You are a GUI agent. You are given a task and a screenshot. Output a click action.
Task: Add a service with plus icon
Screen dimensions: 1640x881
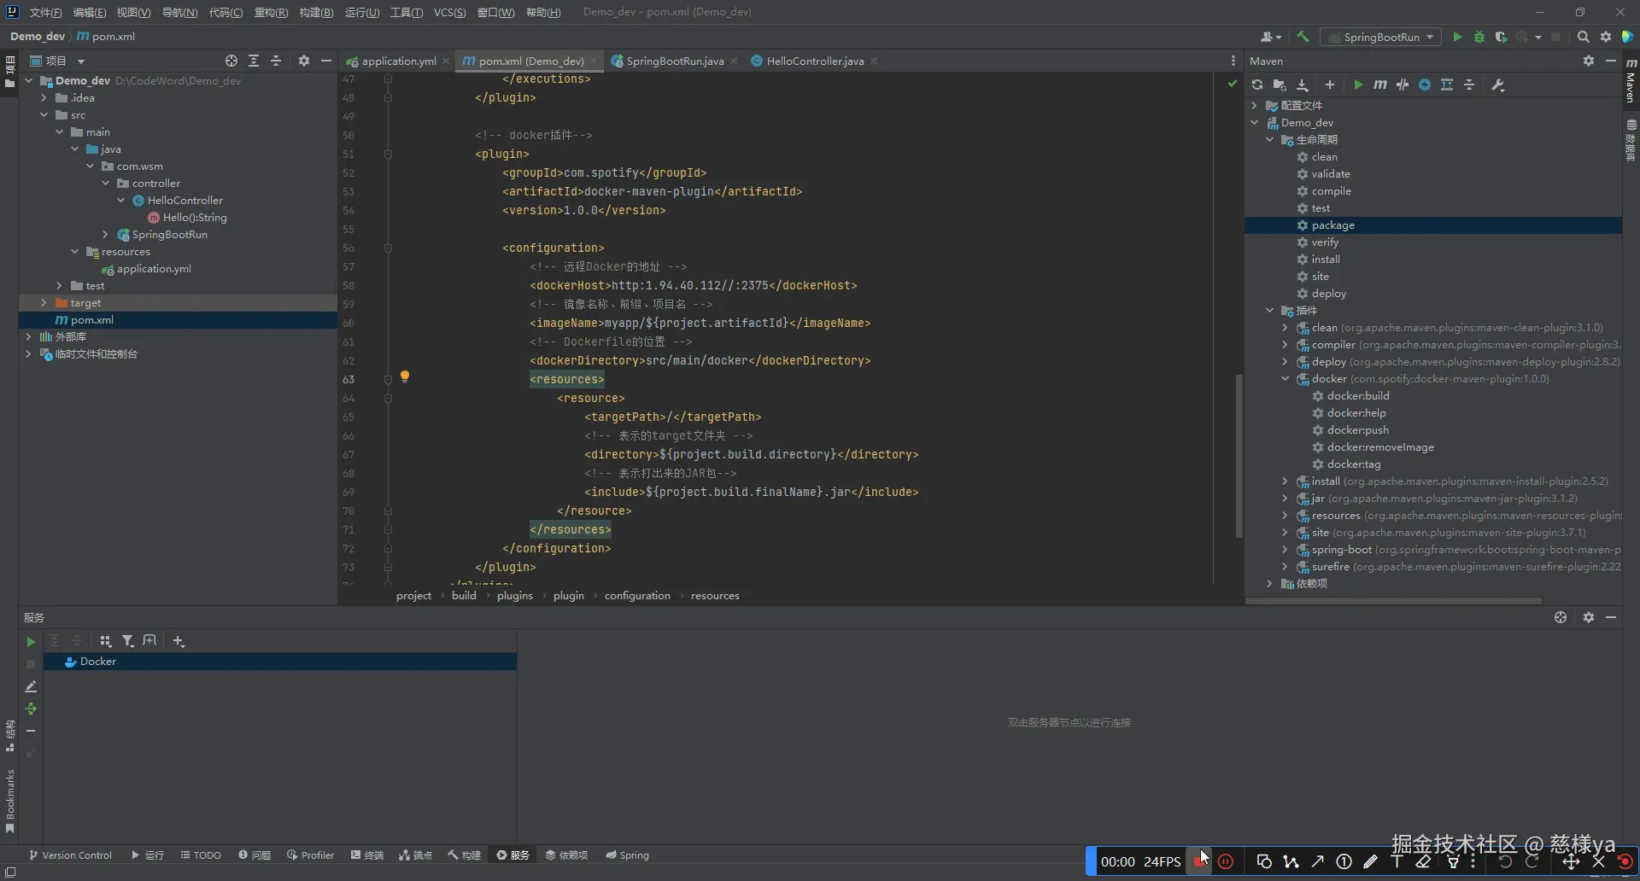click(178, 640)
